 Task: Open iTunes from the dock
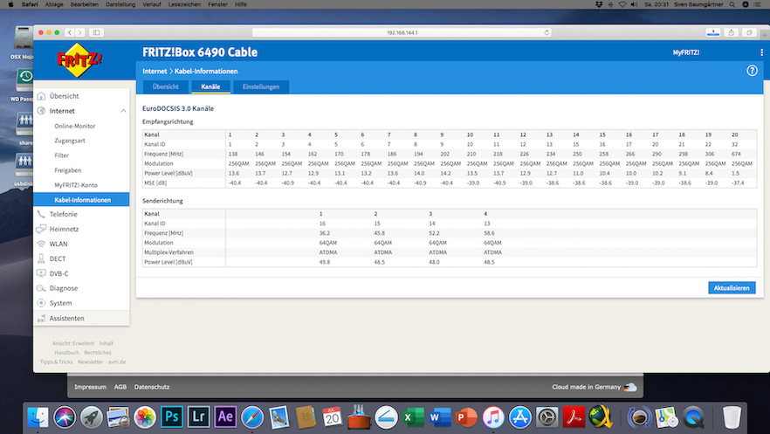pos(493,417)
